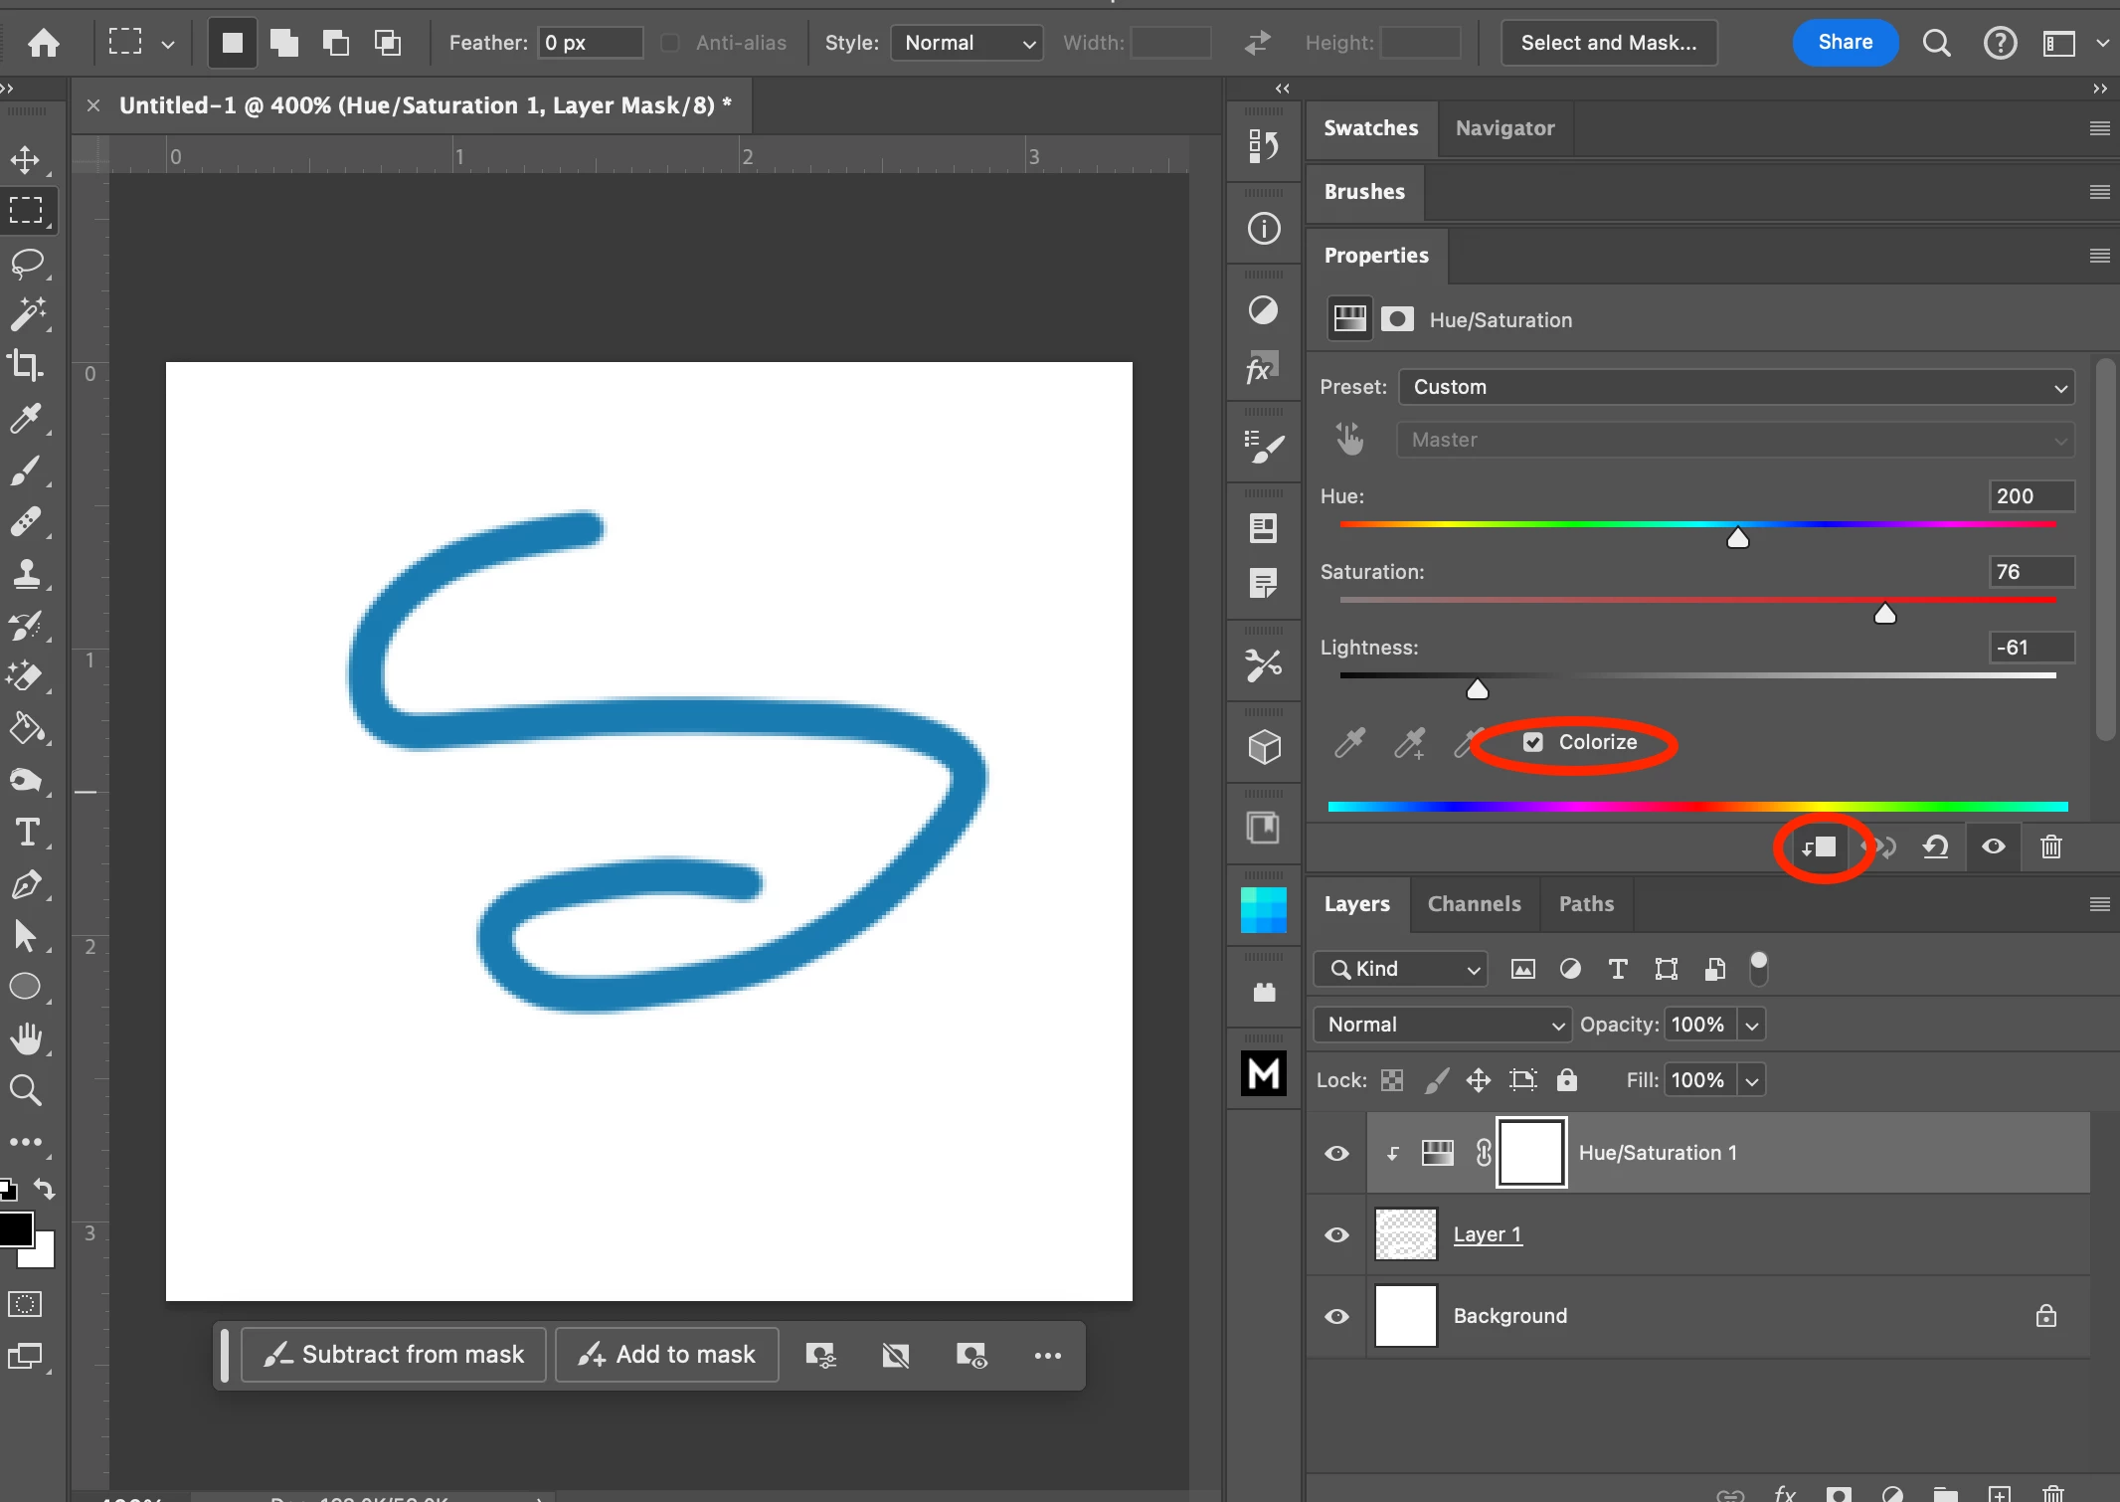Hide the Background layer
This screenshot has height=1502, width=2120.
pyautogui.click(x=1336, y=1316)
